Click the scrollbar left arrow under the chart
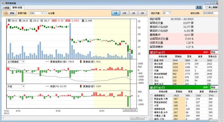224x122 pixels. [x=3, y=118]
